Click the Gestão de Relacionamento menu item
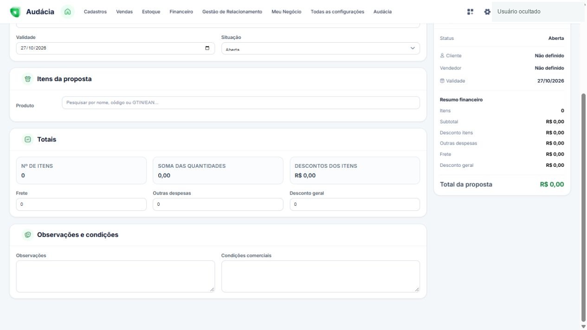 (x=232, y=12)
